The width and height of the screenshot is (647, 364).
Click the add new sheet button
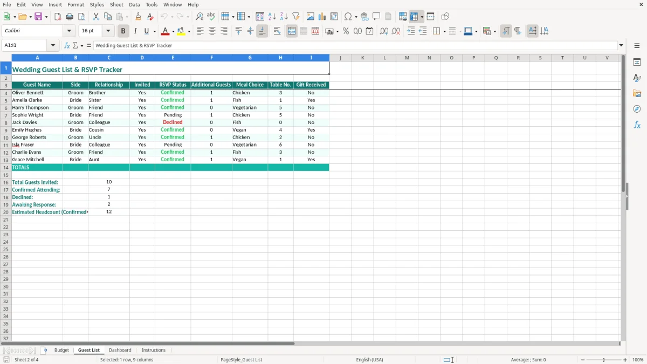coord(45,350)
